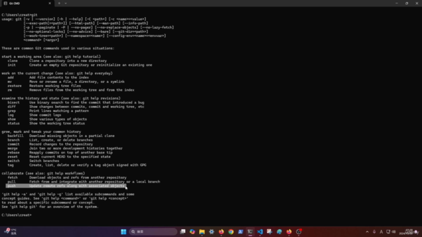Click the 'rebase' Reapply commits line
Image resolution: width=422 pixels, height=237 pixels.
60,153
